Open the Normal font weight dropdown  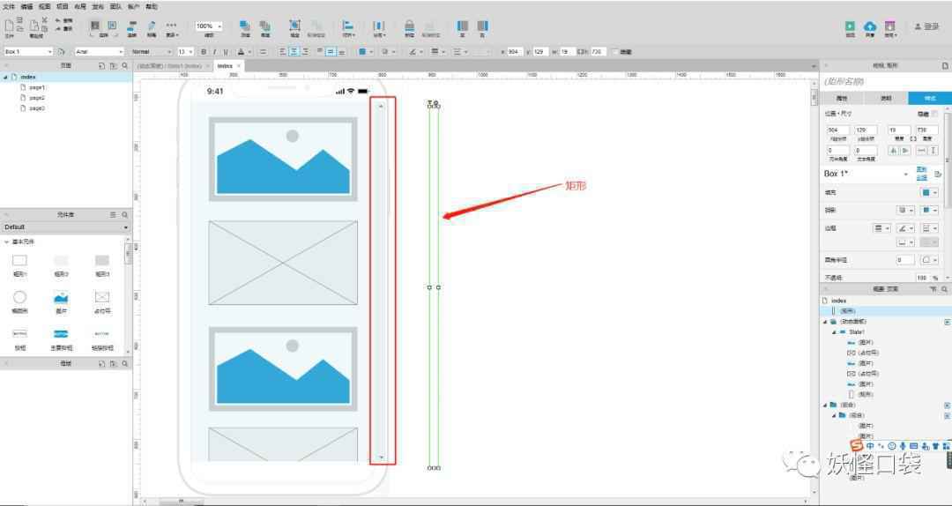pyautogui.click(x=152, y=52)
